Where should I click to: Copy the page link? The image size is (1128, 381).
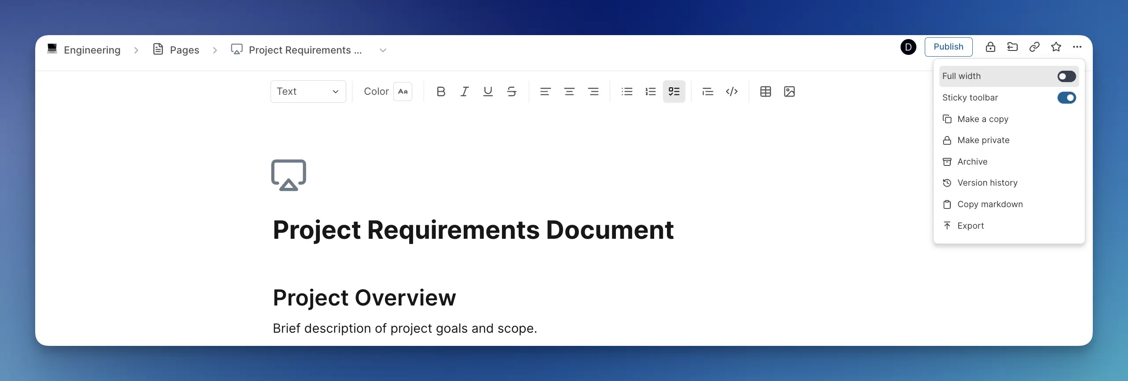1034,47
